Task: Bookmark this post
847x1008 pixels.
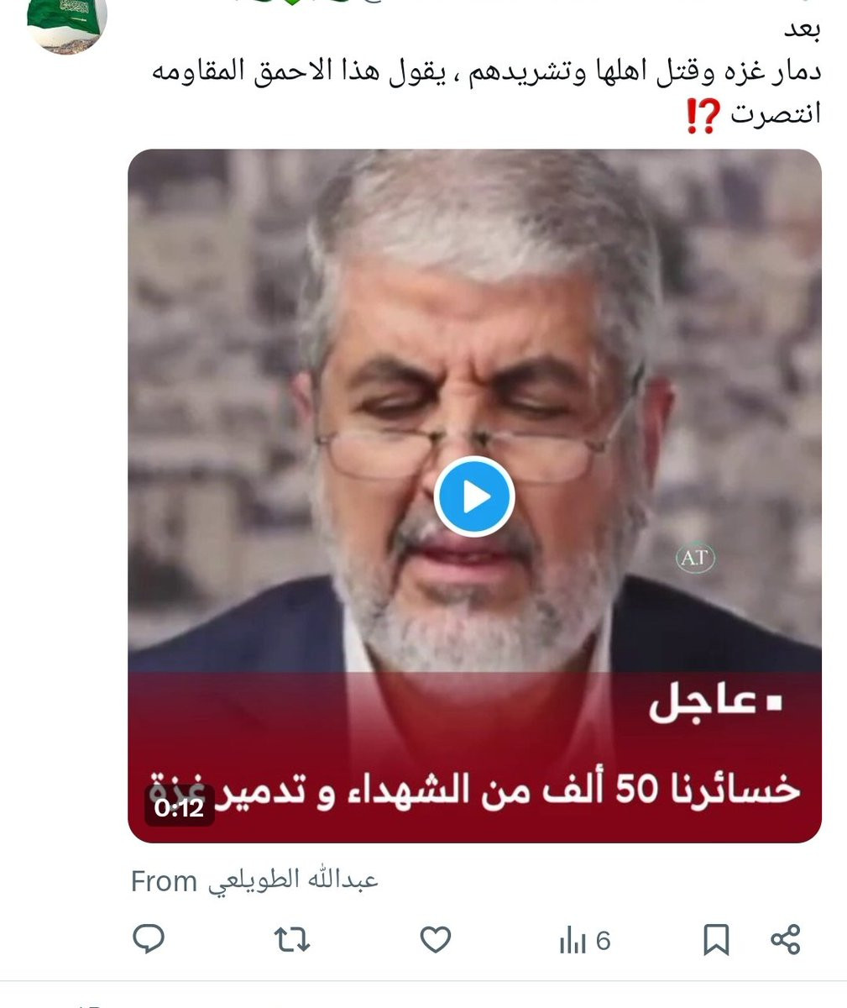Action: (715, 940)
